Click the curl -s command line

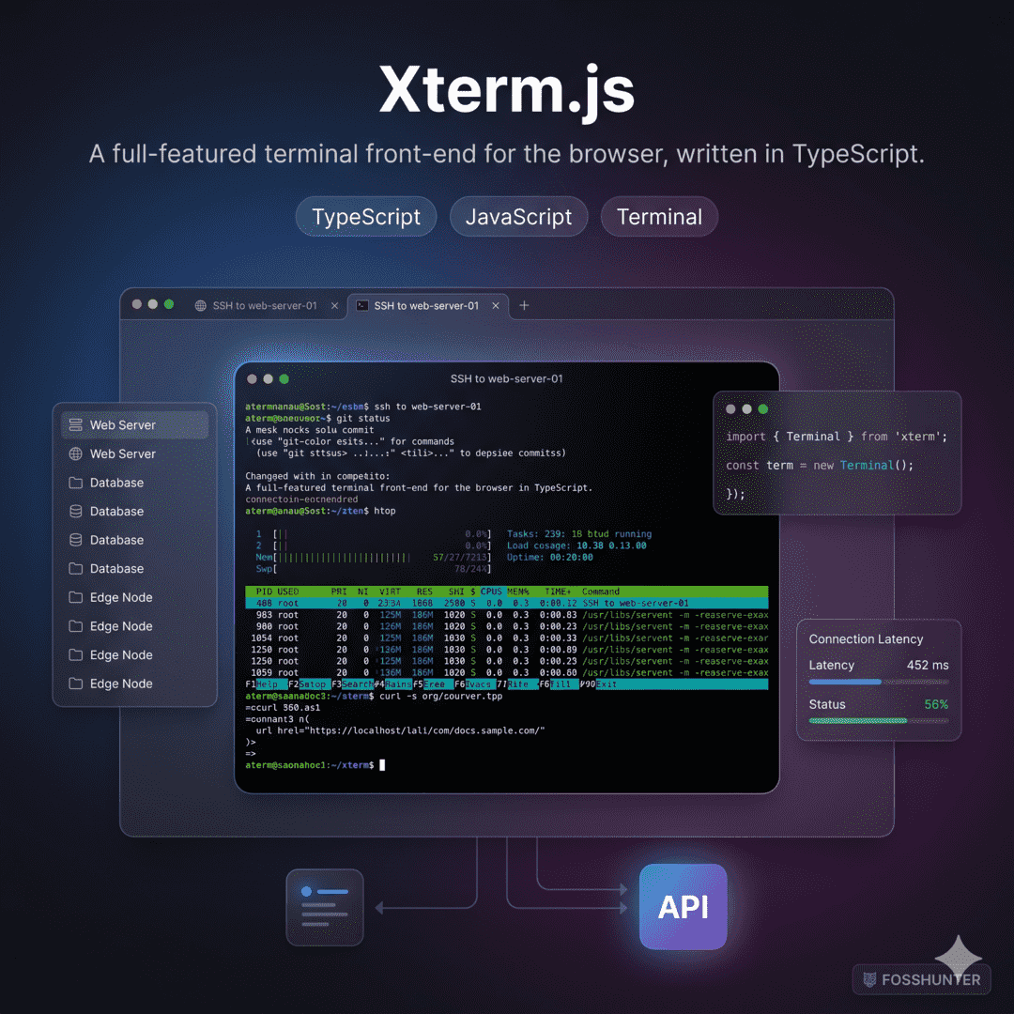[x=374, y=697]
